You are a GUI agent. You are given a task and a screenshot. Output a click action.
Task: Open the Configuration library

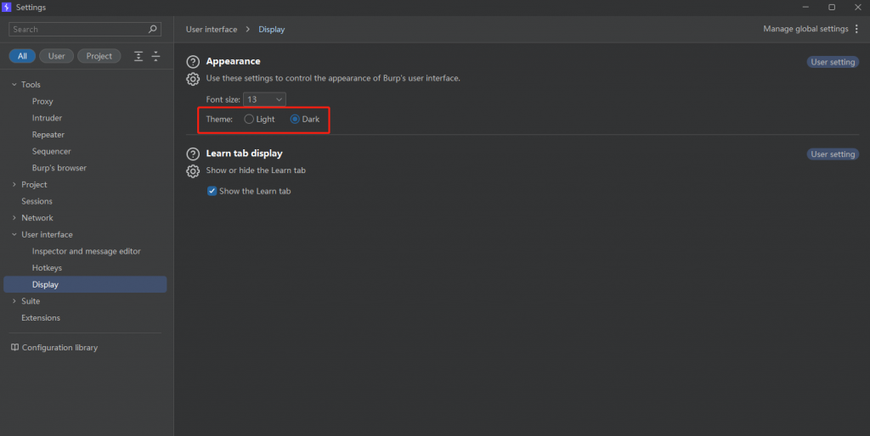click(59, 348)
